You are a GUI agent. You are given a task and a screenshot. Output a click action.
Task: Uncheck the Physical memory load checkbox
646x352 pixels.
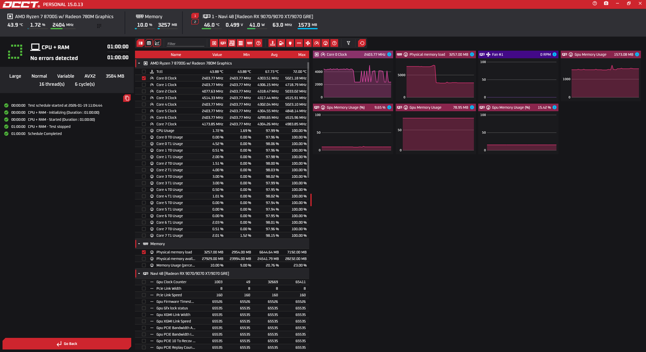(144, 252)
